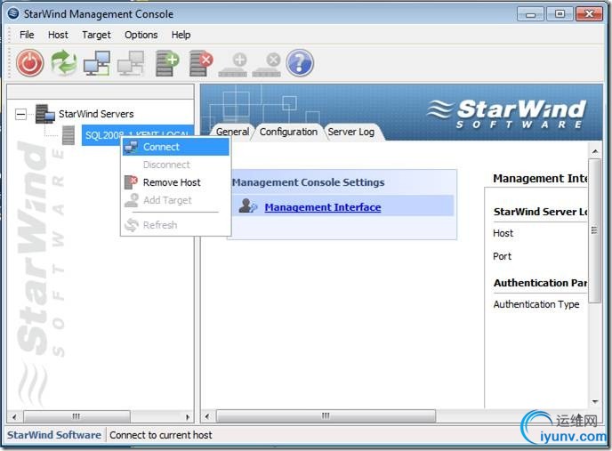612x451 pixels.
Task: Click the right panel scroll left arrow
Action: (x=207, y=416)
